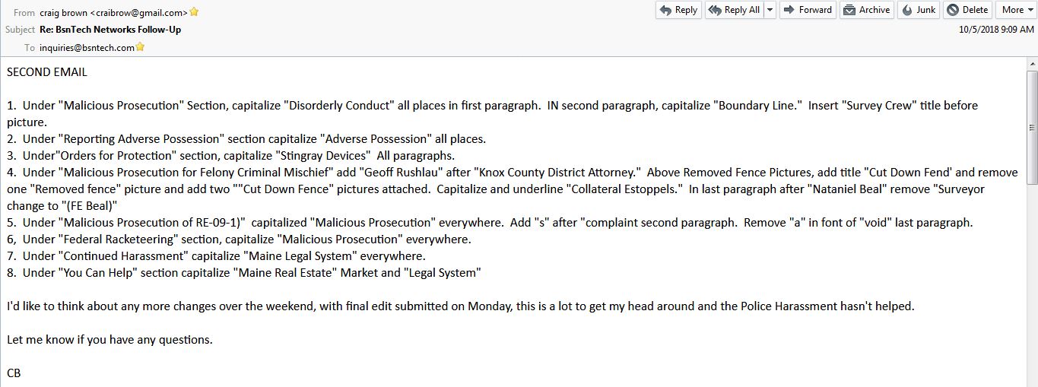Screen dimensions: 1038x387
Task: Open the More actions dropdown
Action: point(1017,10)
